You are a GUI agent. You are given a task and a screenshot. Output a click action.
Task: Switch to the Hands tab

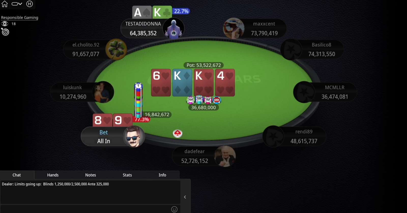53,175
